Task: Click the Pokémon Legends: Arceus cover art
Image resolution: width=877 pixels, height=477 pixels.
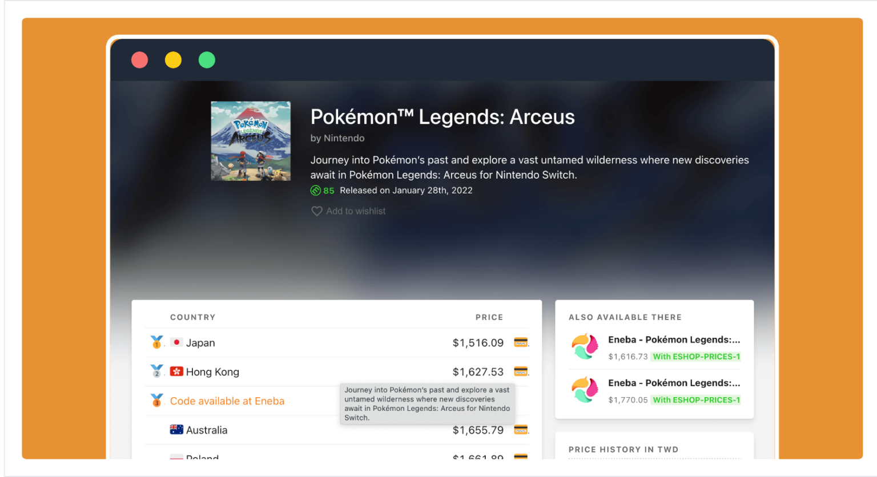Action: [x=250, y=140]
